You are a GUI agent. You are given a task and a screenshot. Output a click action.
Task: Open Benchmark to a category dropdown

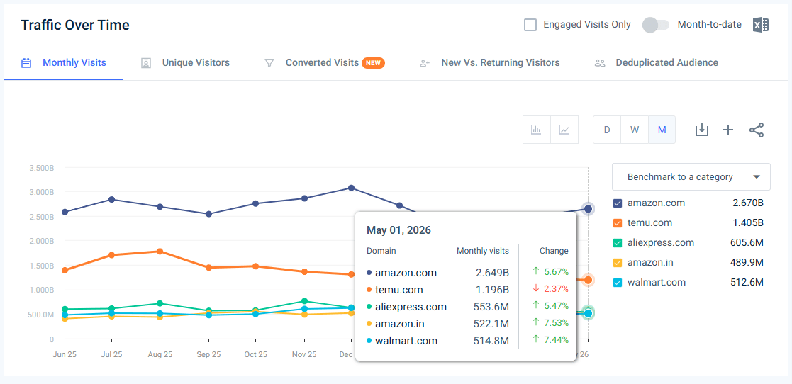pos(691,176)
